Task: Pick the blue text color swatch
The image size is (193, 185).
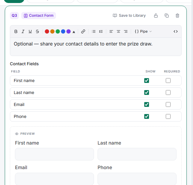Action: pyautogui.click(x=63, y=31)
